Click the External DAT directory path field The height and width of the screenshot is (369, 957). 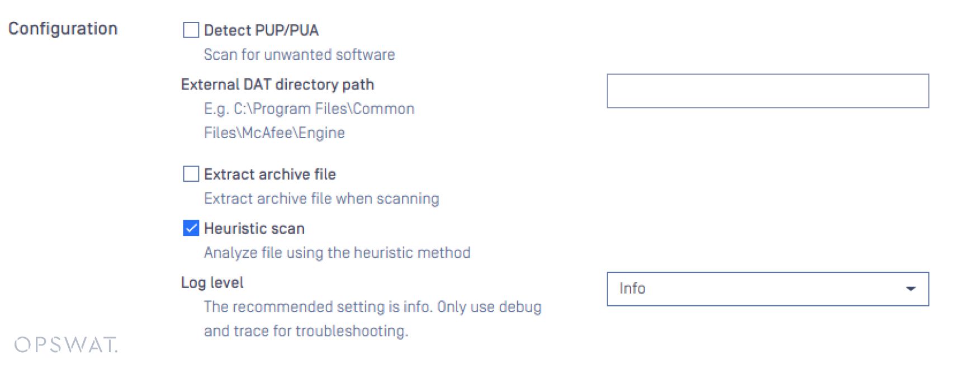tap(767, 91)
